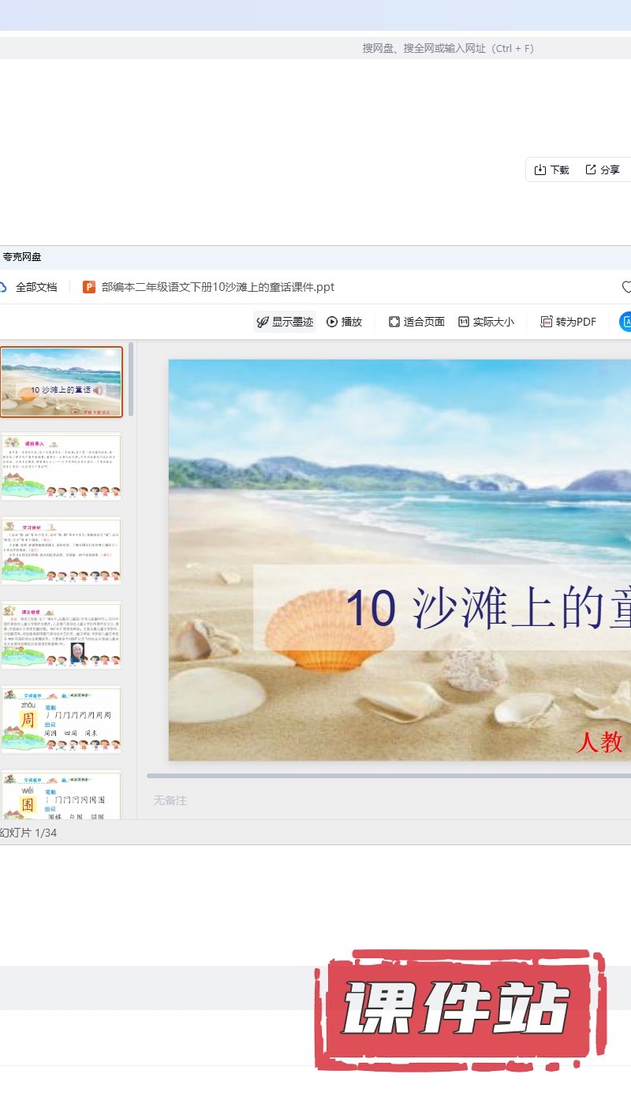
Task: Toggle 显示墨迹 ink display
Action: pyautogui.click(x=285, y=322)
